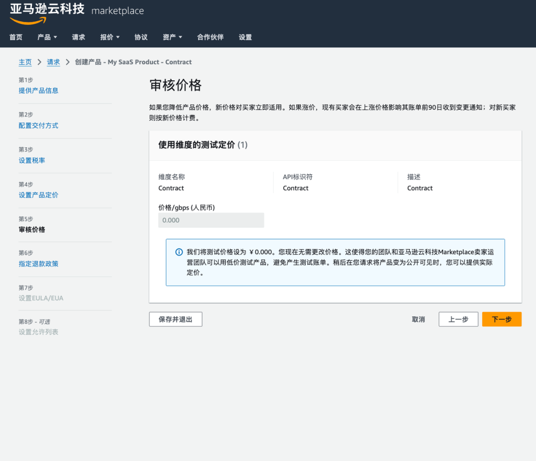Viewport: 536px width, 461px height.
Task: Expand the 报价 dropdown
Action: [x=109, y=37]
